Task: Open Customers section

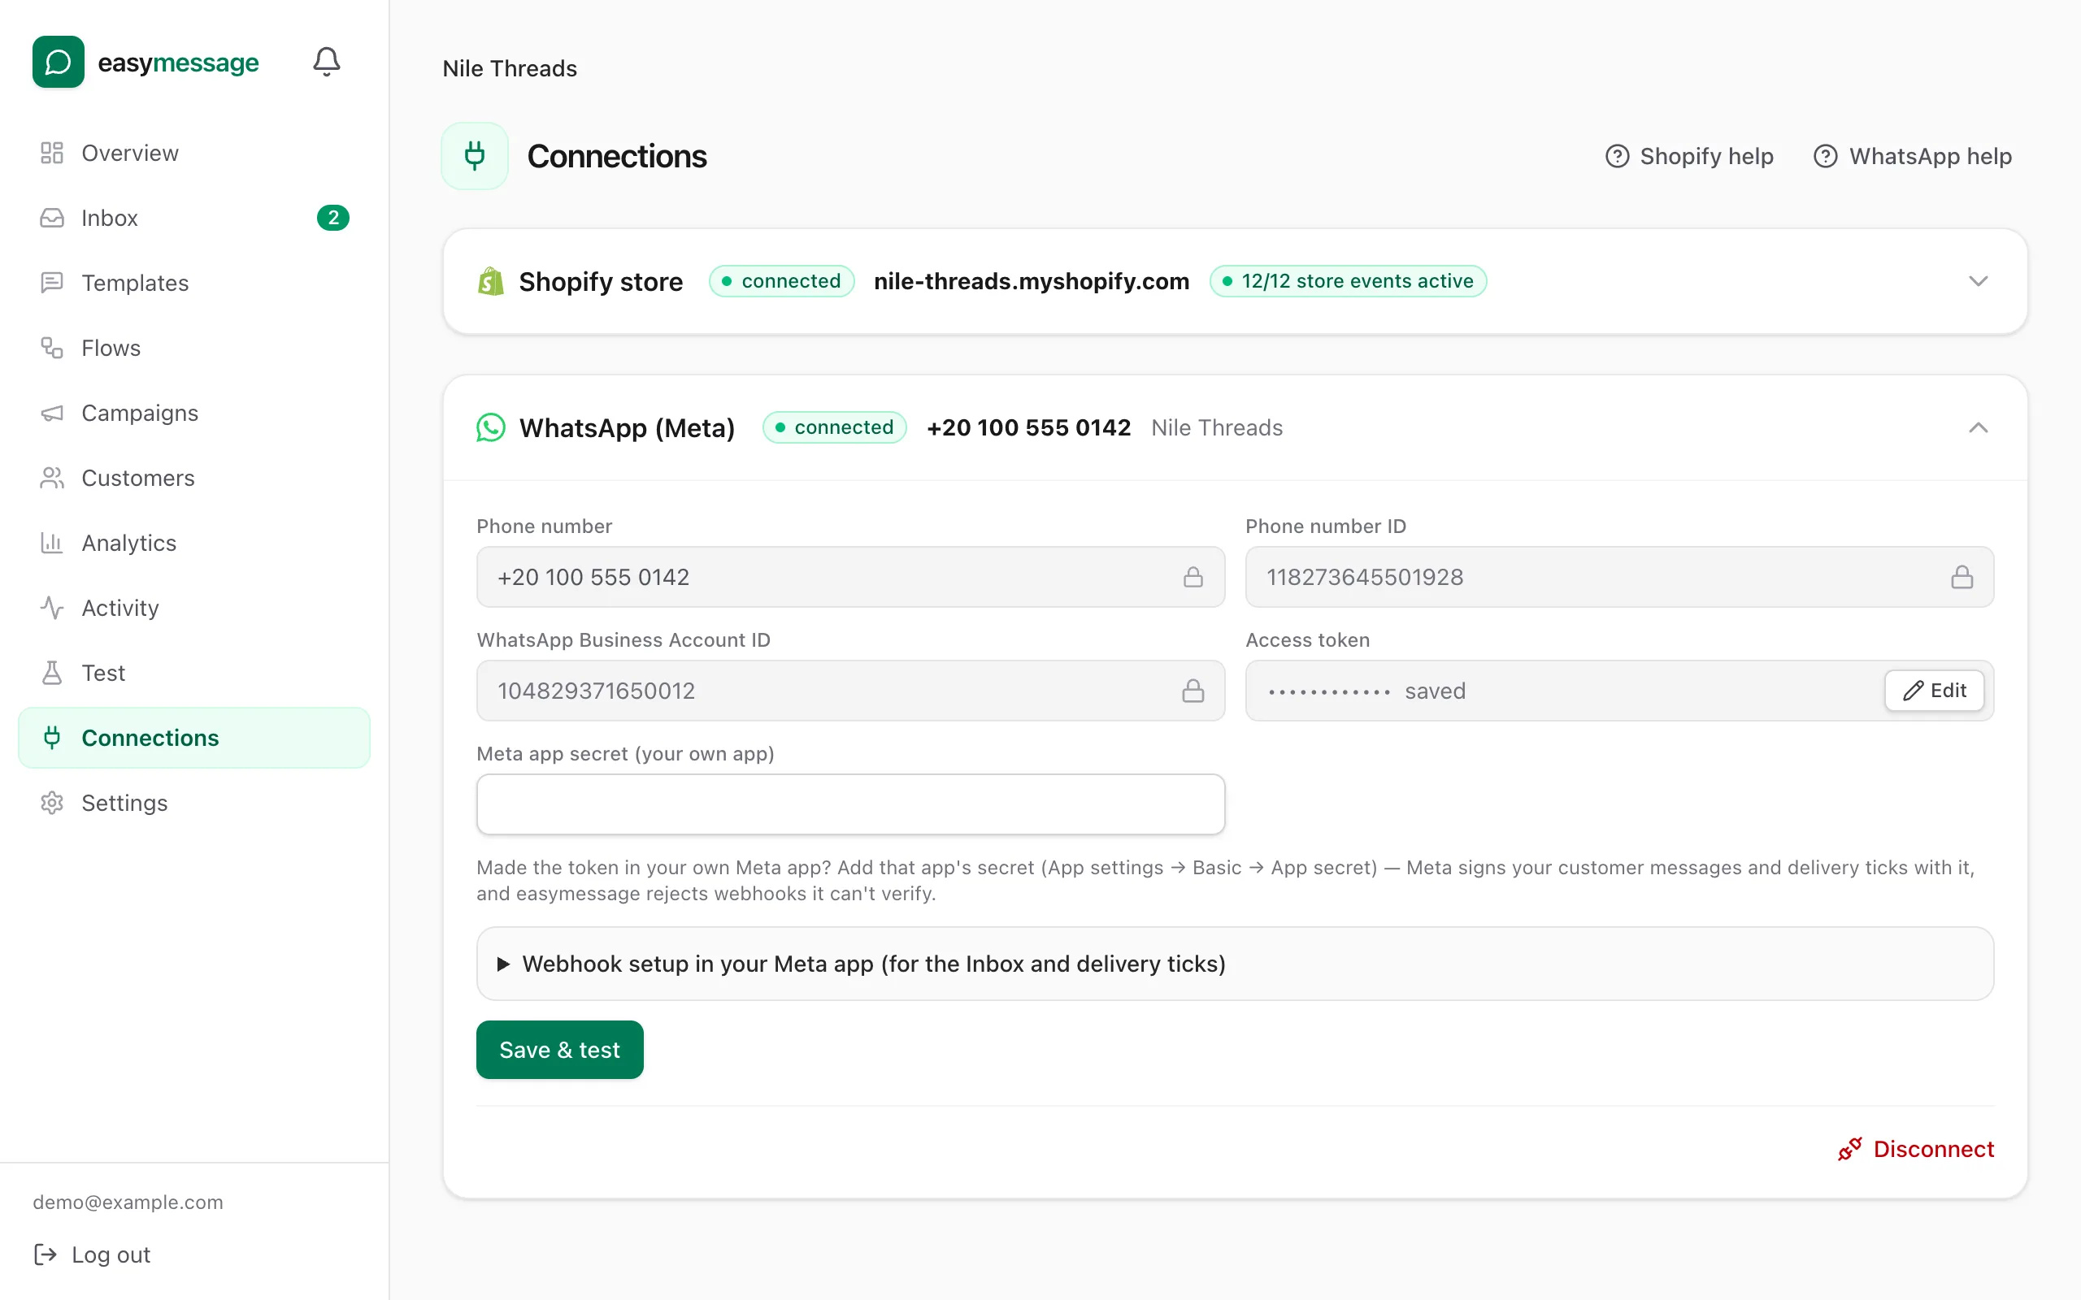Action: [193, 478]
